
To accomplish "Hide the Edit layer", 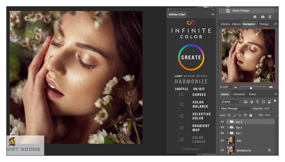I will pyautogui.click(x=222, y=141).
